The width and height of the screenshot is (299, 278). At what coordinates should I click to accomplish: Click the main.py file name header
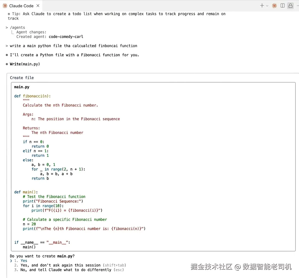pos(22,87)
